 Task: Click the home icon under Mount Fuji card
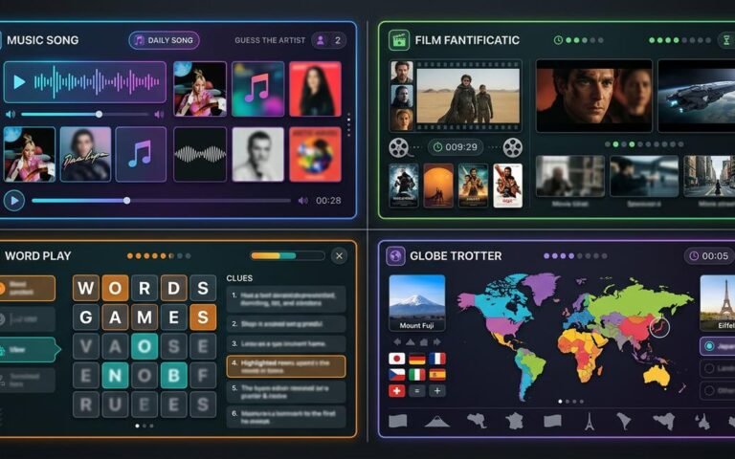click(424, 342)
